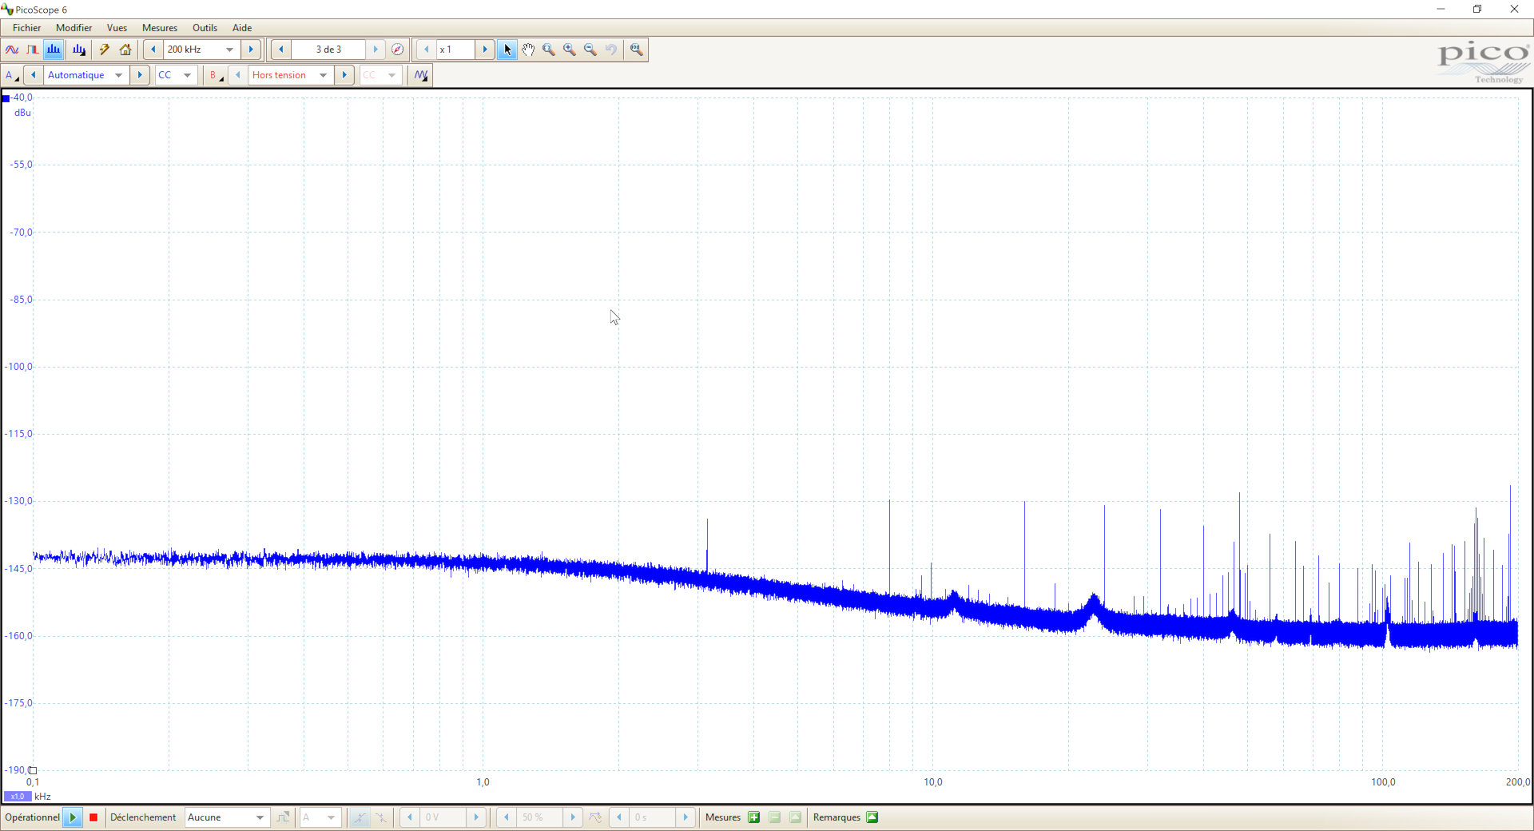The image size is (1534, 831).
Task: Open math channels waveform icon
Action: (421, 75)
